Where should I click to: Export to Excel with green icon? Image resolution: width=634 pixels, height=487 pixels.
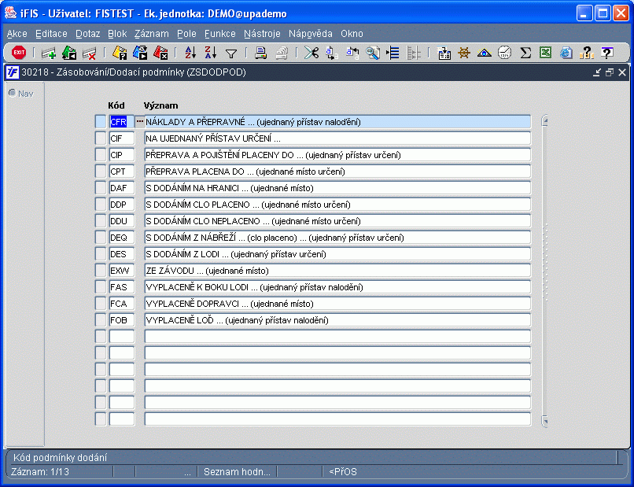(545, 53)
